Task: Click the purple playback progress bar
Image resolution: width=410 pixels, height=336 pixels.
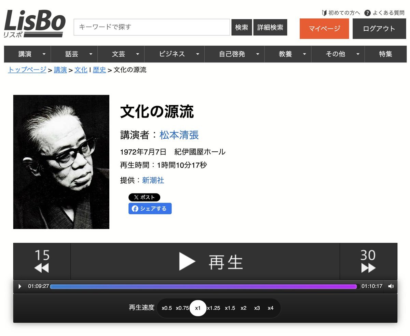Action: (x=204, y=287)
